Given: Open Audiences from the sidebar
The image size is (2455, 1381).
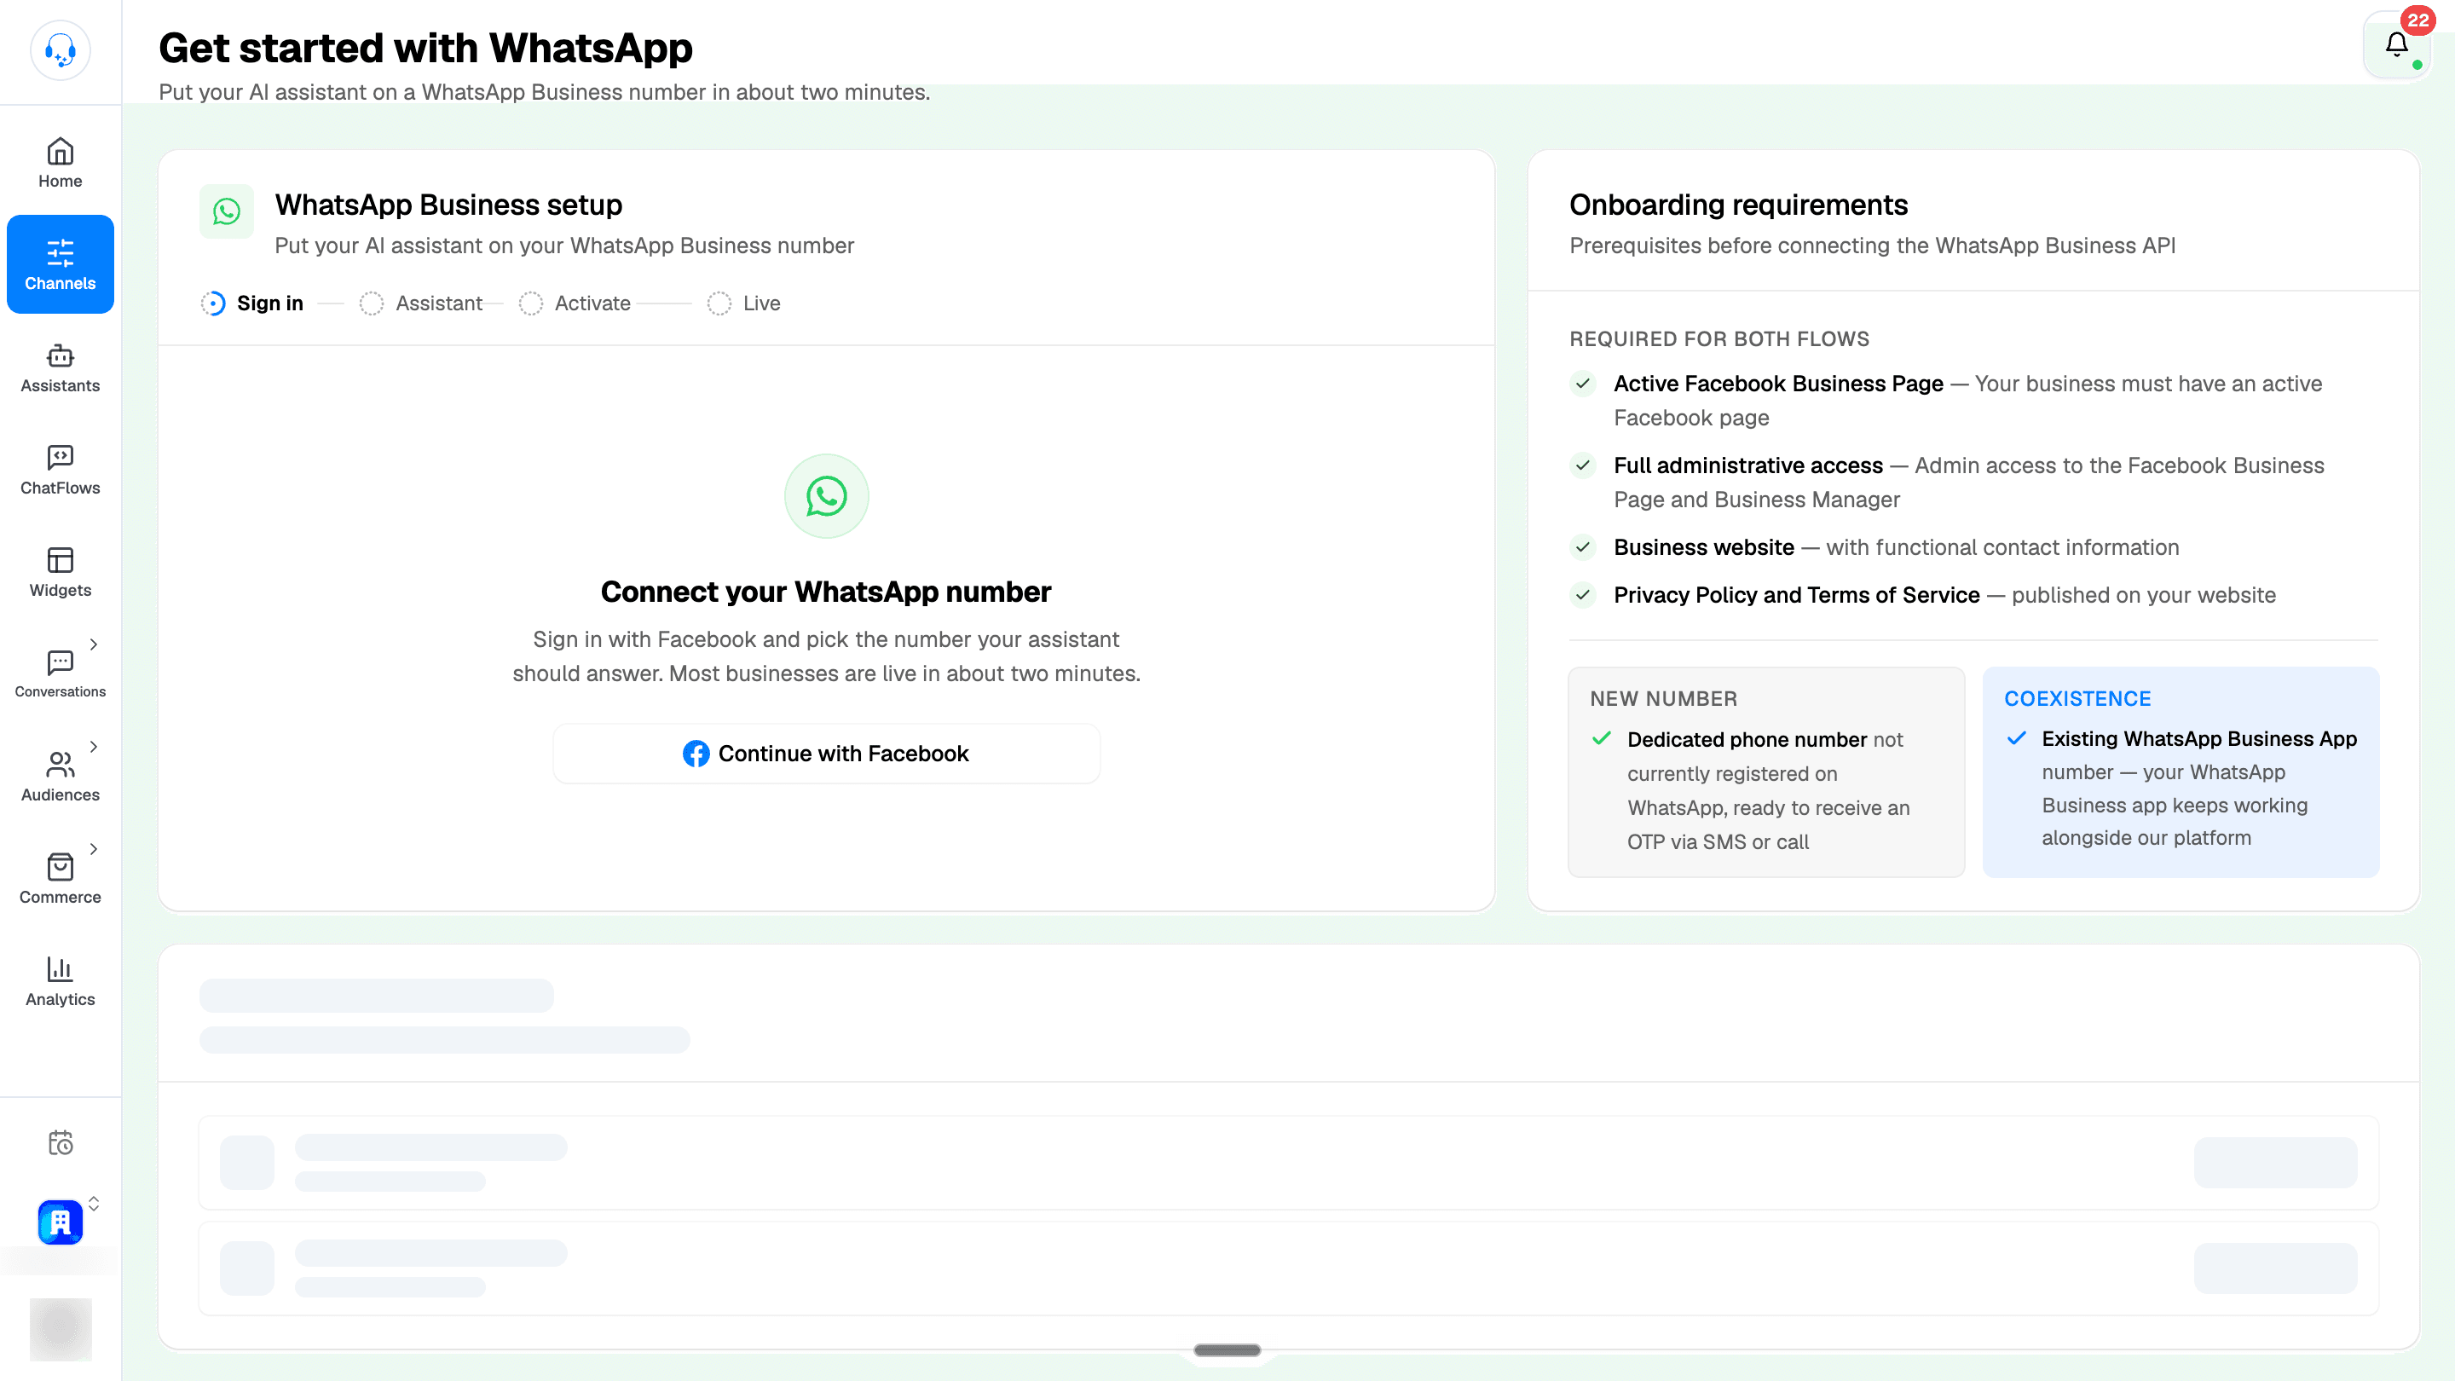Looking at the screenshot, I should pyautogui.click(x=60, y=777).
